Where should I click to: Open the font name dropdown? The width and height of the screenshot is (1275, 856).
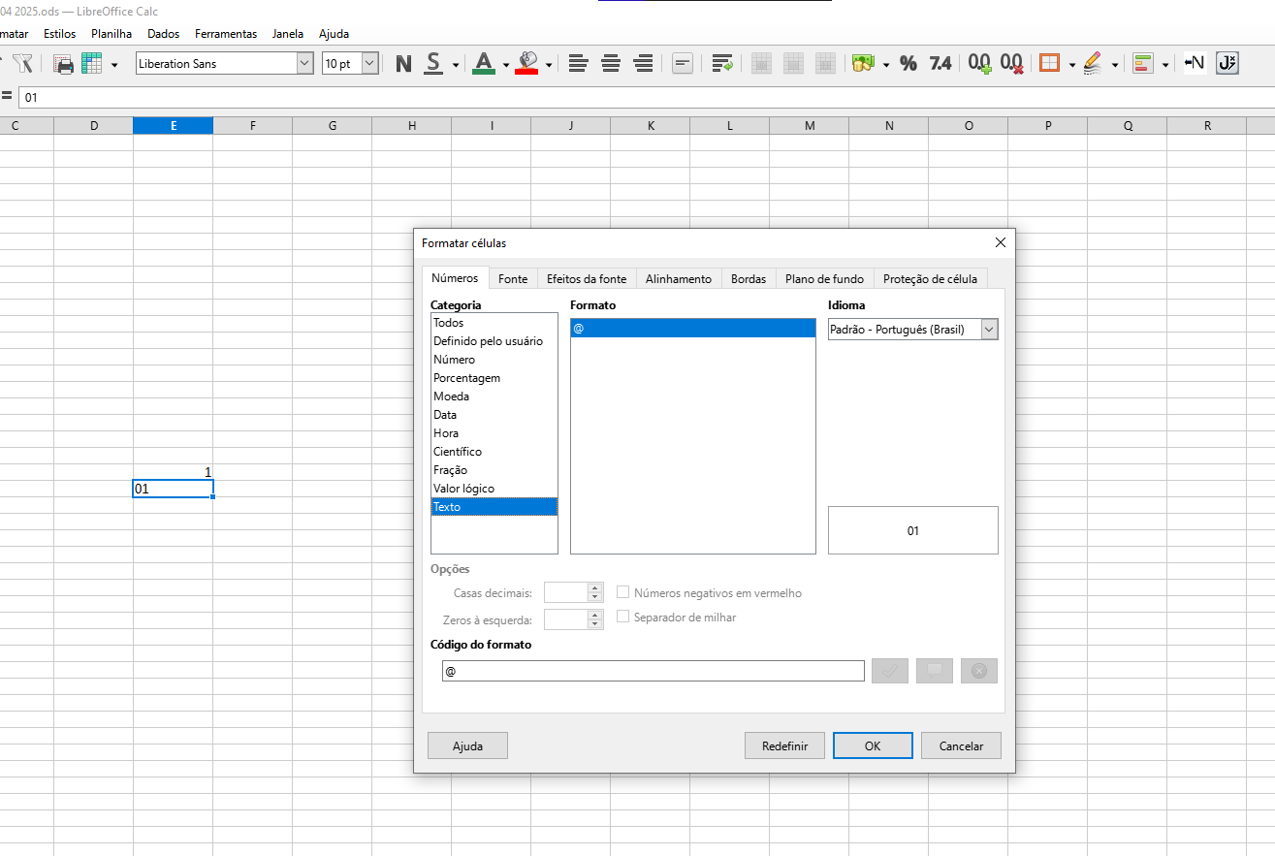point(305,64)
